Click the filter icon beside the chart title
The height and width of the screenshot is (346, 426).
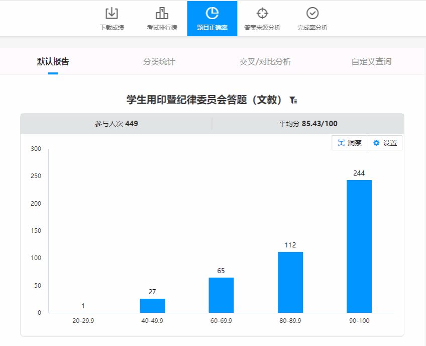(x=294, y=101)
